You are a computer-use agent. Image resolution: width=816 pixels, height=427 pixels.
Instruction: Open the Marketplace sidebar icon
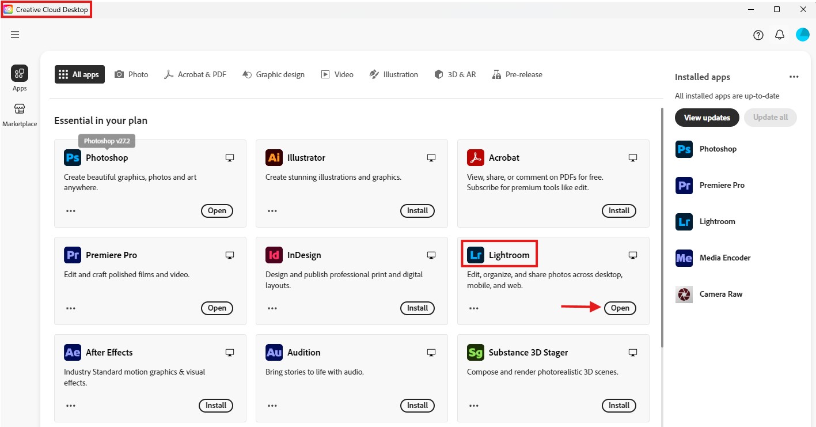tap(20, 109)
